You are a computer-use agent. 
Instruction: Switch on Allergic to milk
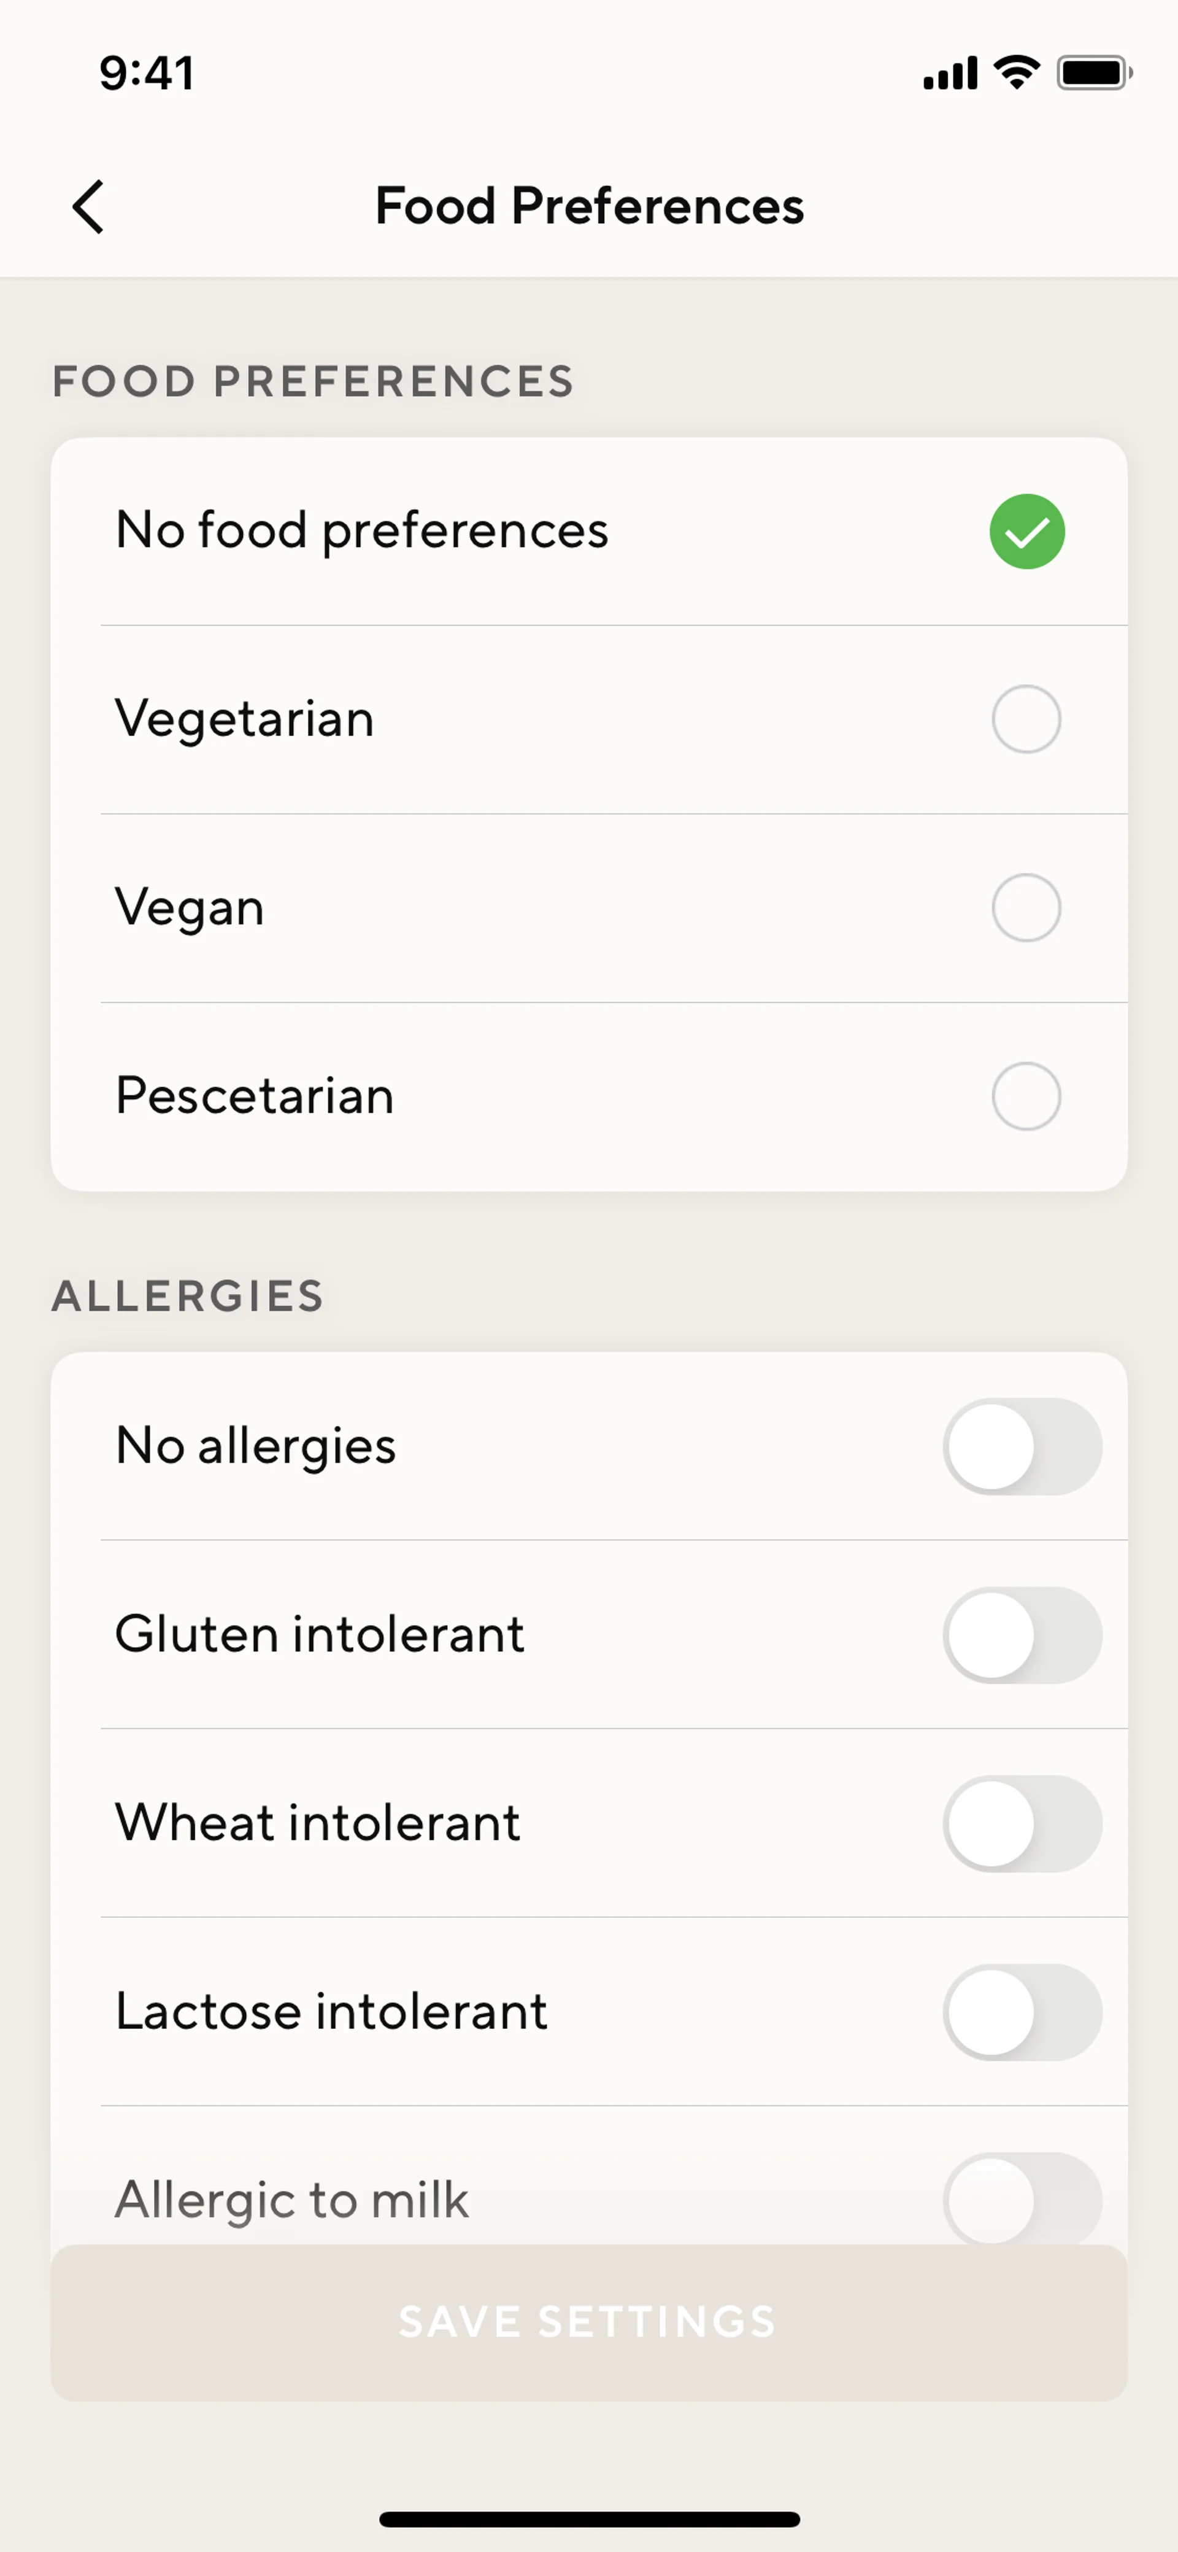click(x=1022, y=2198)
